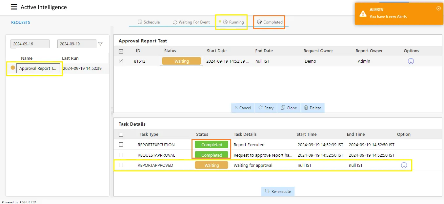Click the Task Type column header

tap(149, 134)
